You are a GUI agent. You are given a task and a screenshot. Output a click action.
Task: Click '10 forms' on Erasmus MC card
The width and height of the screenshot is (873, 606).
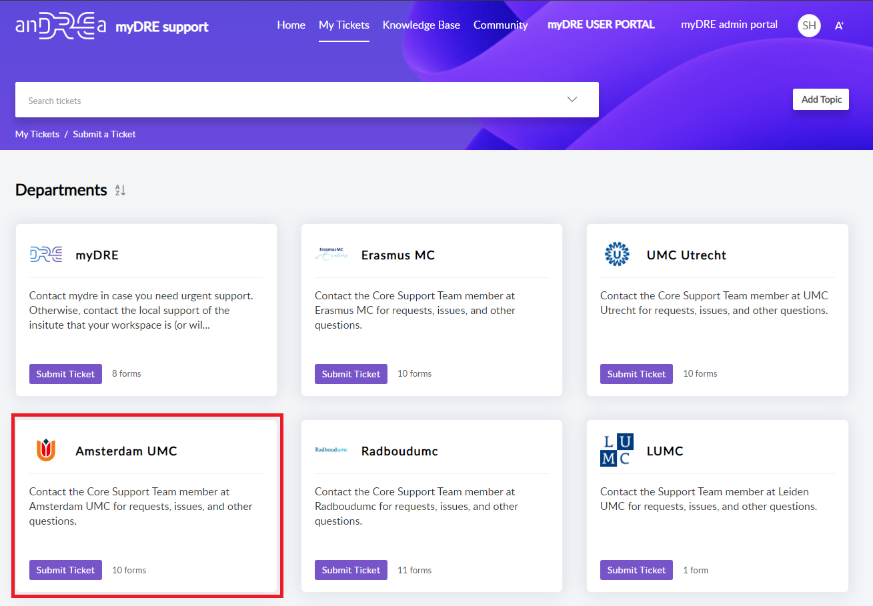point(415,373)
